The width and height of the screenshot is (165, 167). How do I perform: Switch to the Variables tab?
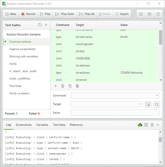coord(42,125)
